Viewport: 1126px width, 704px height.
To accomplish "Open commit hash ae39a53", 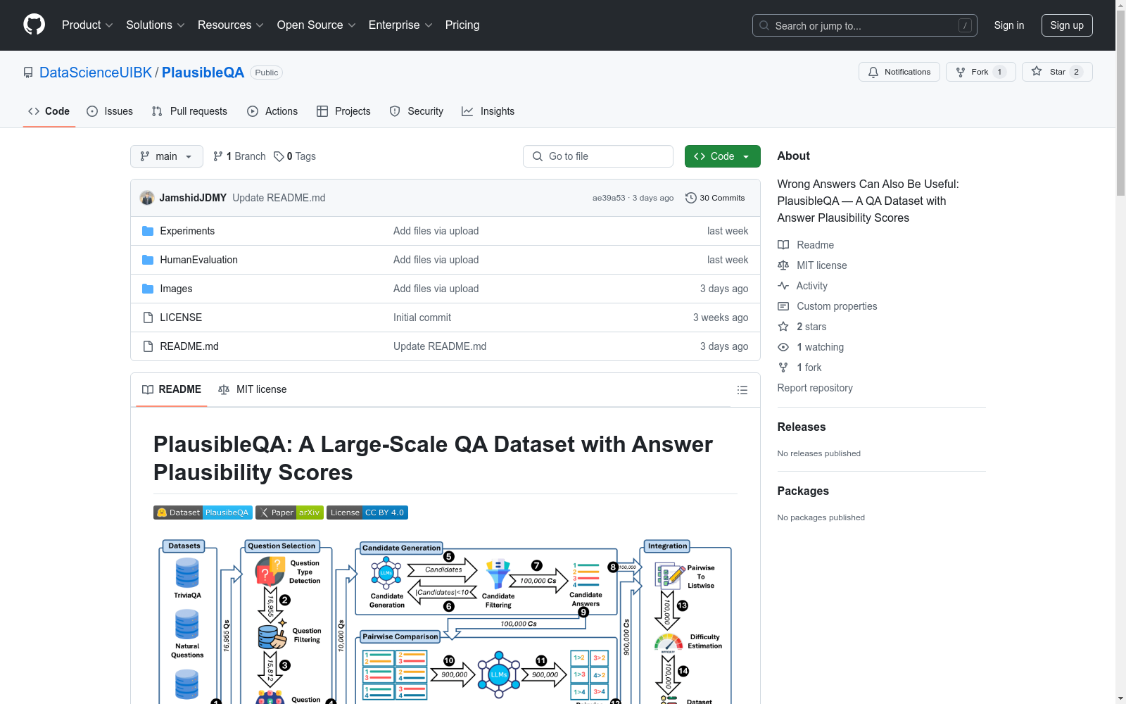I will pyautogui.click(x=609, y=198).
